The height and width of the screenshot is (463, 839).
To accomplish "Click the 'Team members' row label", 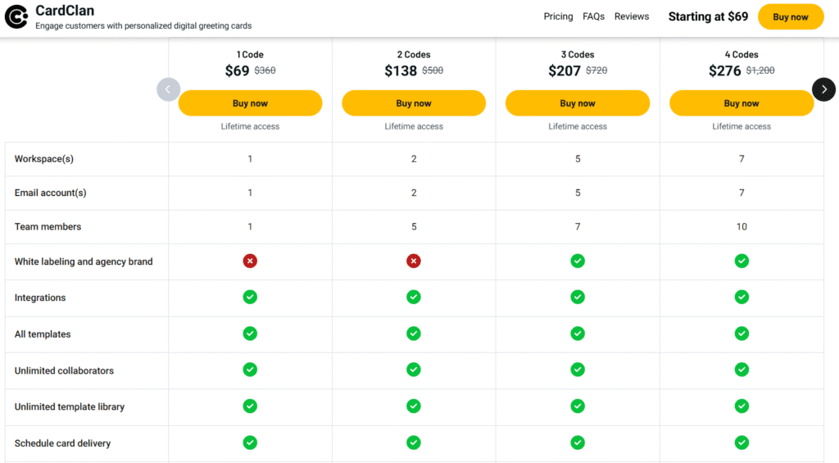I will (48, 226).
